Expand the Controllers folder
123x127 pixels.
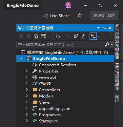(x=27, y=90)
